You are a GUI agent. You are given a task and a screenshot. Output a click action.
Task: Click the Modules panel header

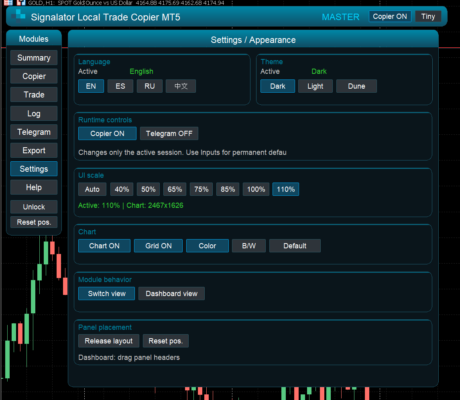(34, 39)
